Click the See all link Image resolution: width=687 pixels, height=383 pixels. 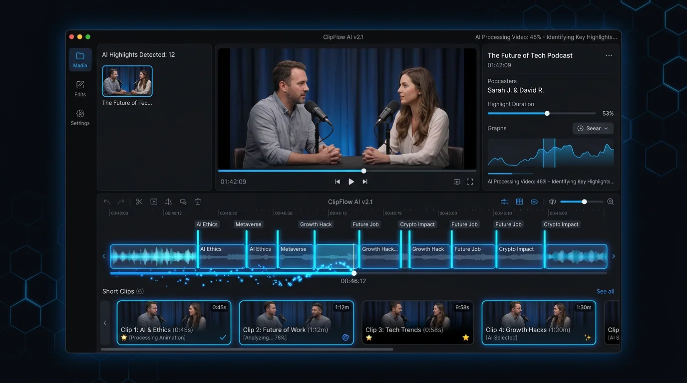pyautogui.click(x=605, y=292)
